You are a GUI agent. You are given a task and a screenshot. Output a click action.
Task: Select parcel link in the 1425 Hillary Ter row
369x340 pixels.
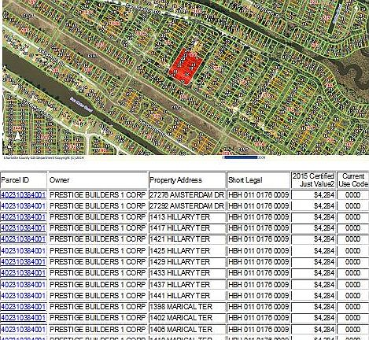(23, 251)
